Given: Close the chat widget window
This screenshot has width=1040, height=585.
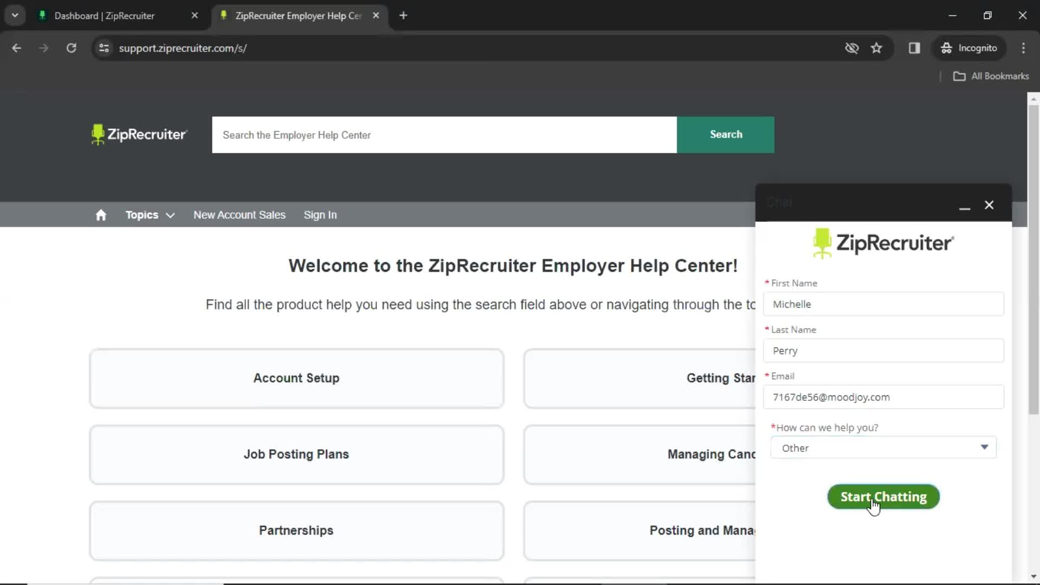Looking at the screenshot, I should click(x=989, y=205).
